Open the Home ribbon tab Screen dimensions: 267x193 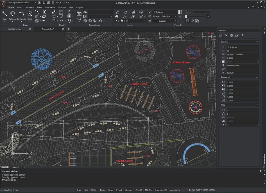click(11, 8)
